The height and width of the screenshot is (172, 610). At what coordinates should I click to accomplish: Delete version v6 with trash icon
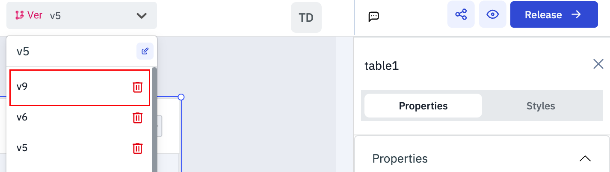tap(137, 118)
